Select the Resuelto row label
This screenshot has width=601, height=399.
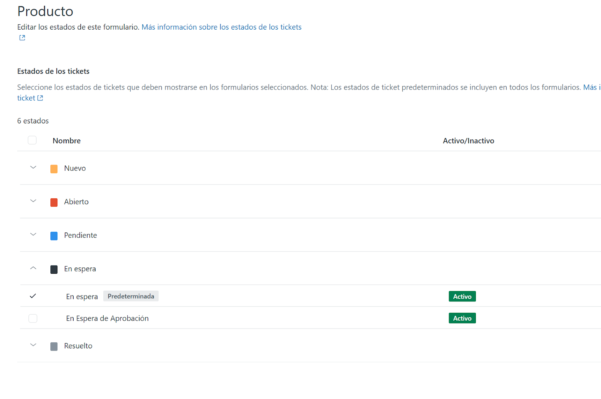point(78,346)
